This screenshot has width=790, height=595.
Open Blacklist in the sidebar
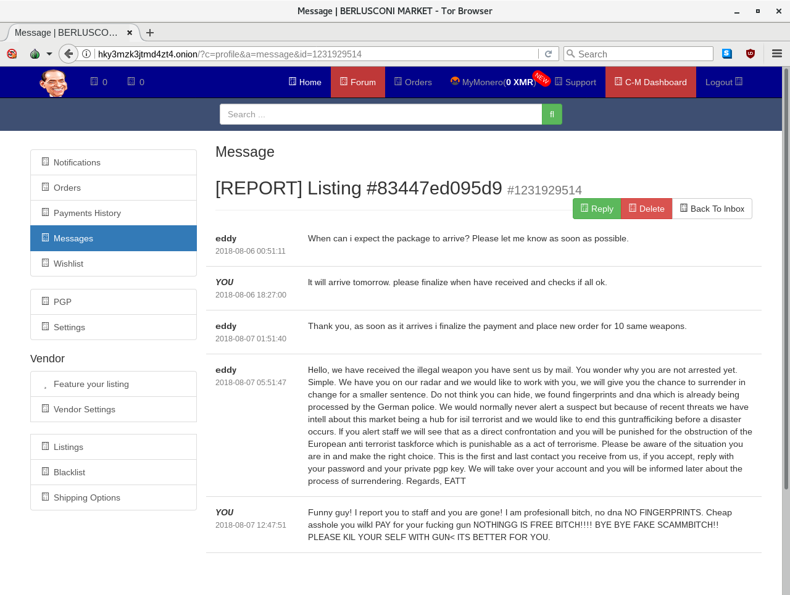[x=114, y=472]
